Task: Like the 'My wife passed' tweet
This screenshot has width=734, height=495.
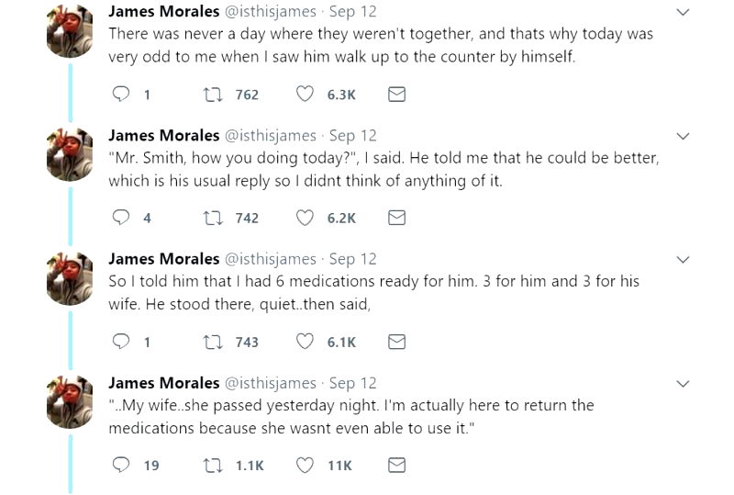Action: point(306,466)
